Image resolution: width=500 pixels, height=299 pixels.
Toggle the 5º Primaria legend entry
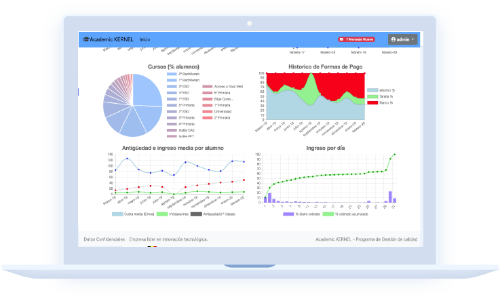click(180, 105)
